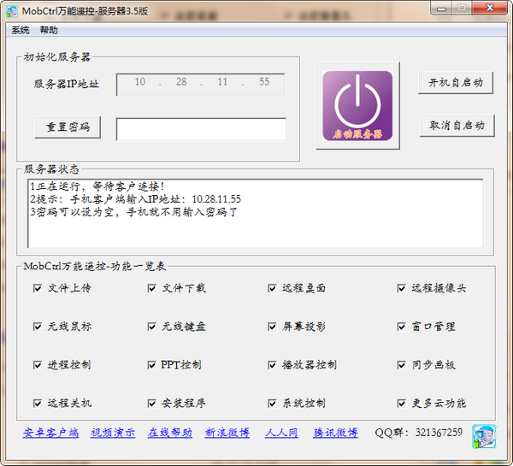Toggle the 文件下载 checkbox

click(x=152, y=288)
